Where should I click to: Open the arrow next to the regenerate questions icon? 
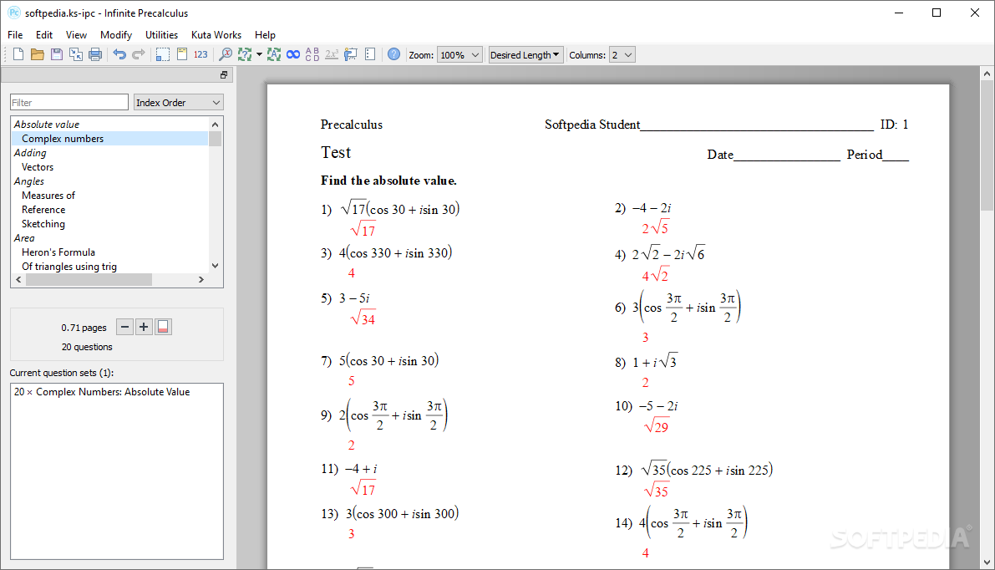point(259,54)
